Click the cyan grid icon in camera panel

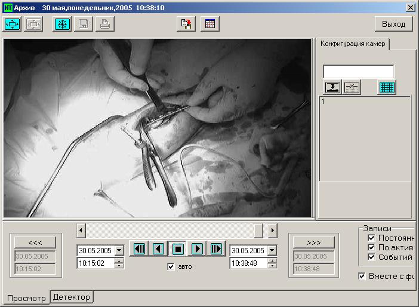click(387, 87)
